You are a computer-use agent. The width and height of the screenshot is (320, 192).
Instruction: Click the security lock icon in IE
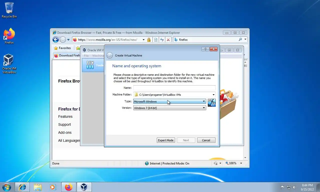click(149, 40)
